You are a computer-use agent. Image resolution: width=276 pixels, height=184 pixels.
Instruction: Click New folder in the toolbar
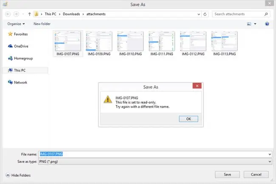coord(42,24)
